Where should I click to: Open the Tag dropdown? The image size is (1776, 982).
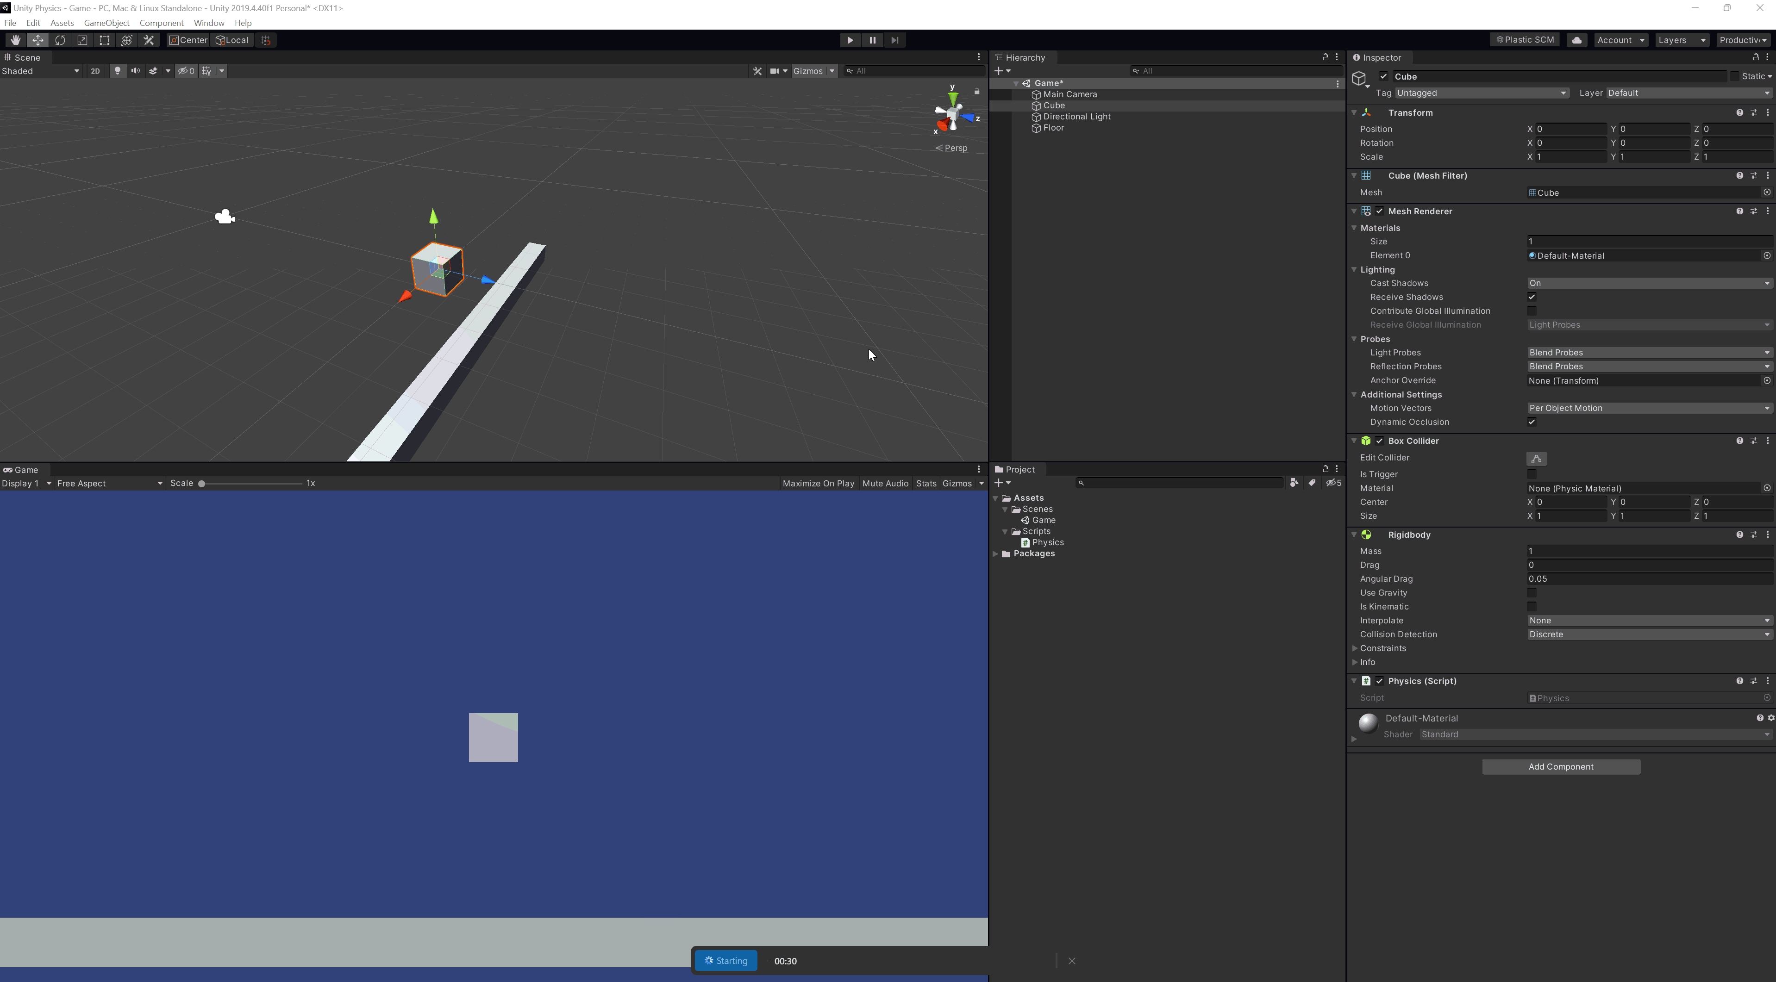(x=1482, y=93)
